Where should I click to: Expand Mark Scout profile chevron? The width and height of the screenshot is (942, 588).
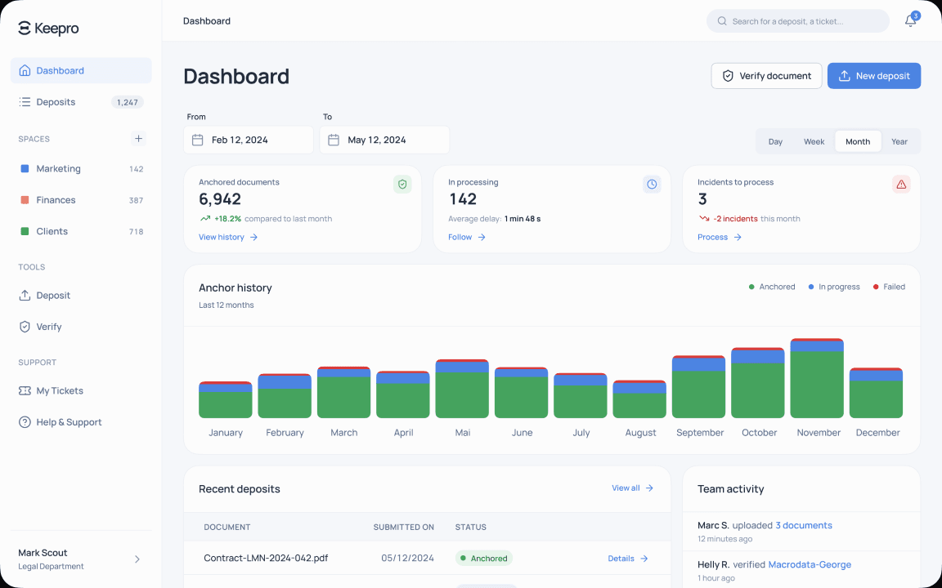(137, 559)
